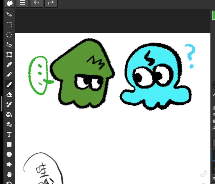Select the Paint Bucket fill tool

tap(9, 114)
